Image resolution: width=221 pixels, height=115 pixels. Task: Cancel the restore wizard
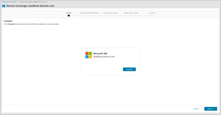click(x=196, y=109)
